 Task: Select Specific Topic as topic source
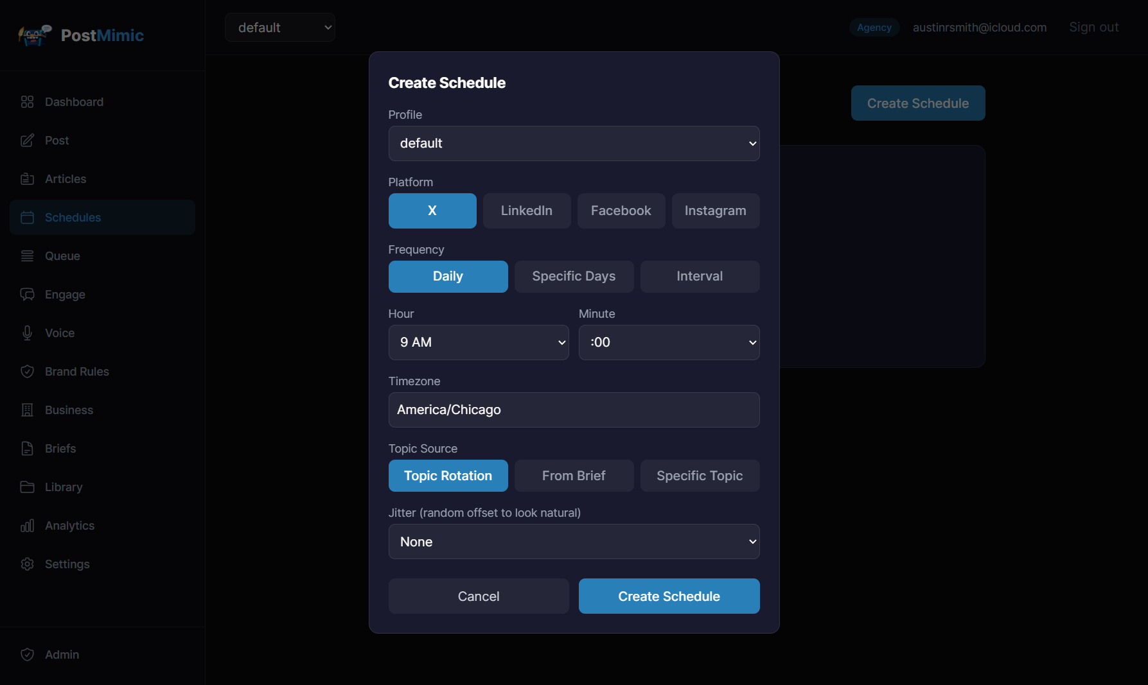click(x=700, y=476)
